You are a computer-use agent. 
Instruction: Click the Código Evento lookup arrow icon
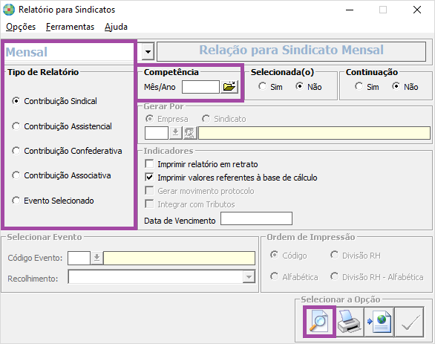coord(97,258)
